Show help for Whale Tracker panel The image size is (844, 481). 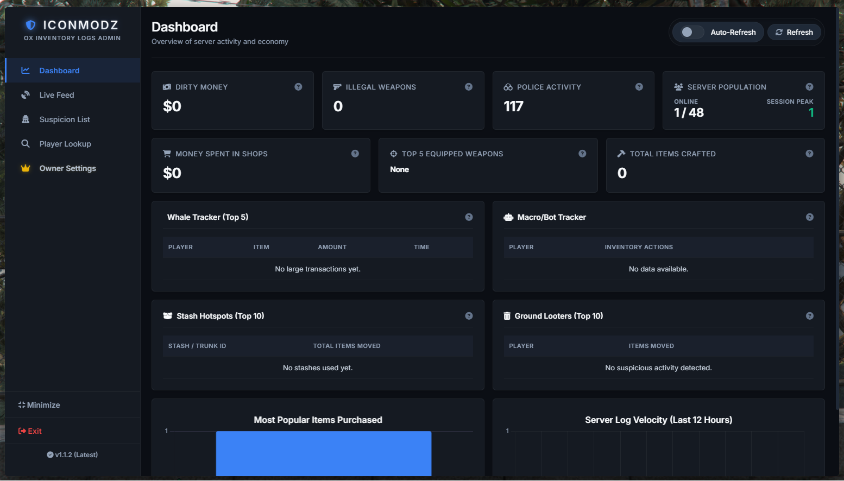click(x=469, y=217)
